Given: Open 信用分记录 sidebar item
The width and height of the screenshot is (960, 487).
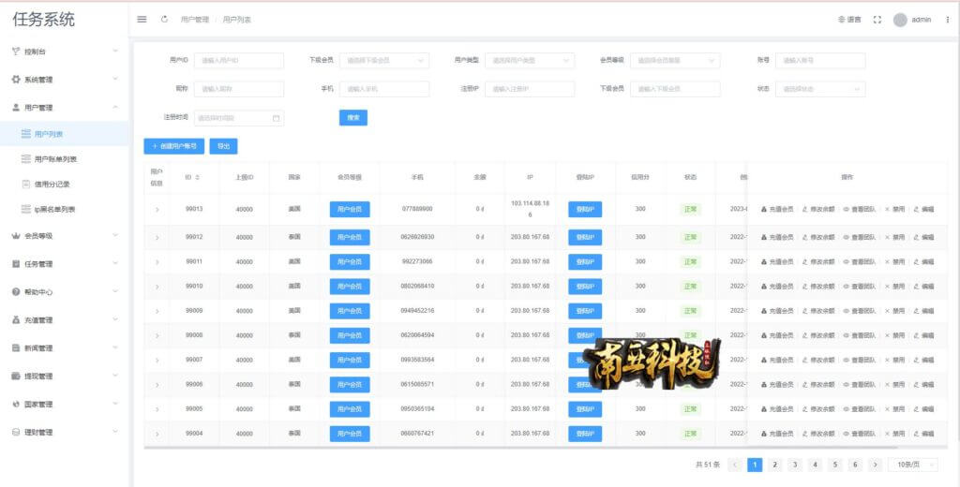Looking at the screenshot, I should click(65, 184).
